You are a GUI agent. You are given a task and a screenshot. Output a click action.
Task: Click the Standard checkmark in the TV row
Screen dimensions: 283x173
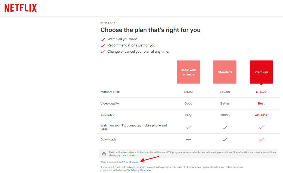pyautogui.click(x=224, y=127)
